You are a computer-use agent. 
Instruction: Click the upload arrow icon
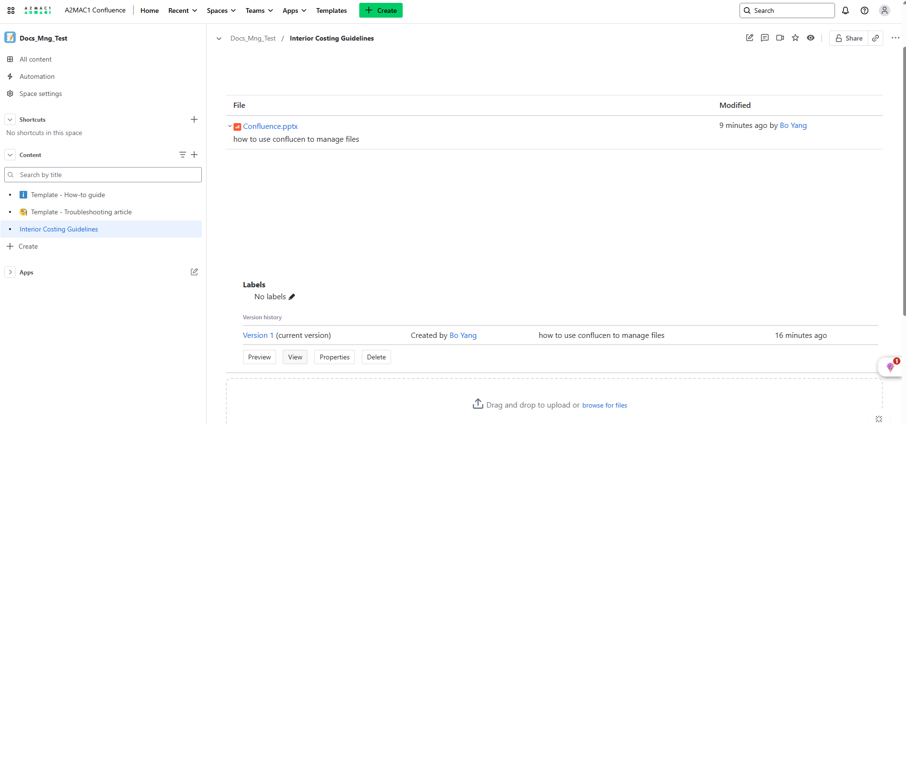pyautogui.click(x=478, y=404)
